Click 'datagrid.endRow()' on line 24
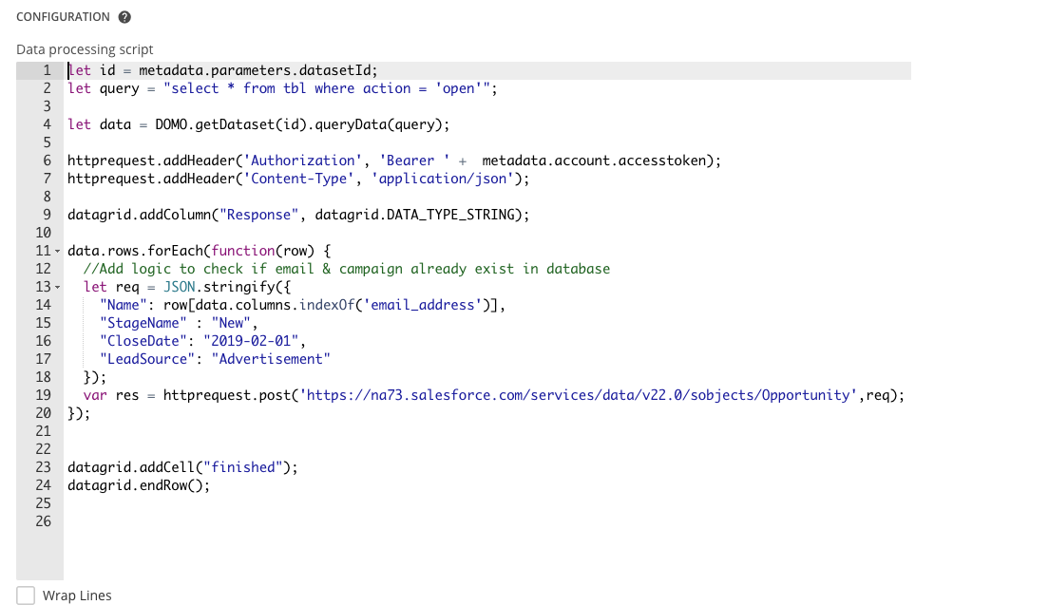Screen dimensions: 1049x605 click(135, 485)
